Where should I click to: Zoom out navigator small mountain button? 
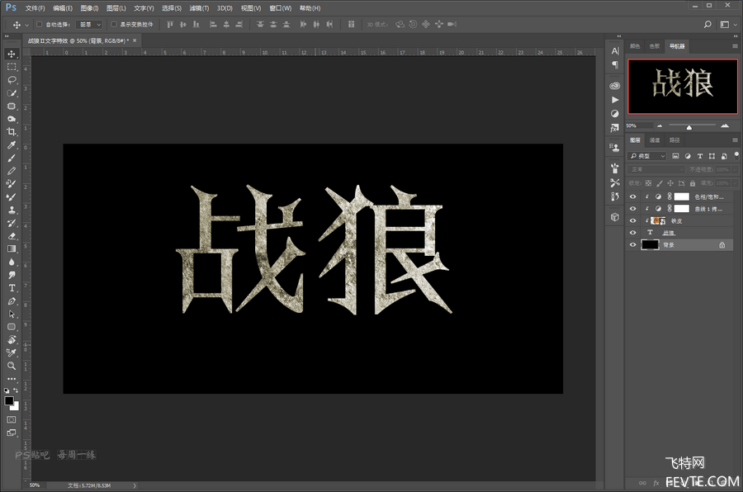coord(660,125)
